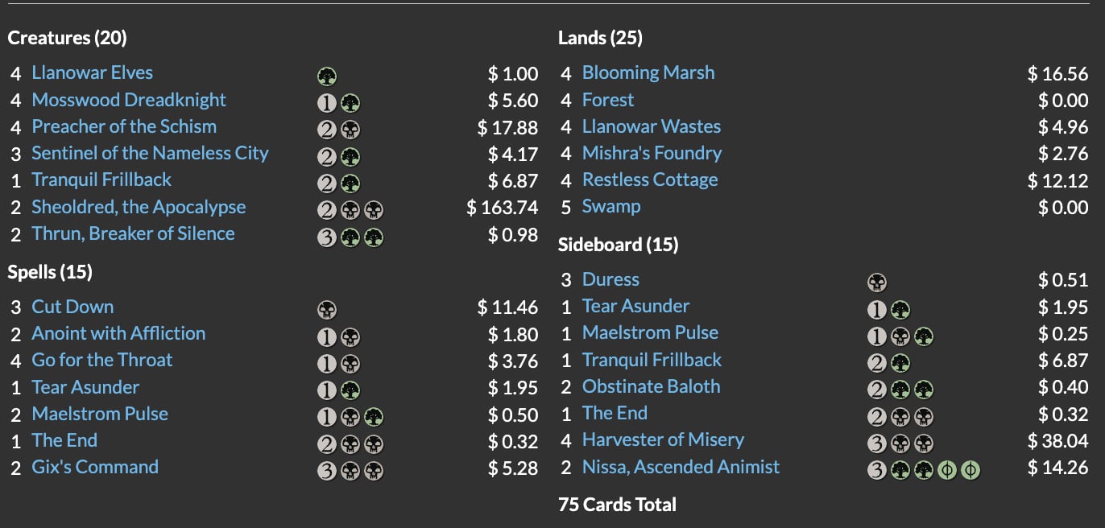Image resolution: width=1105 pixels, height=528 pixels.
Task: Click Obstinate Baloth mana cost icons
Action: pyautogui.click(x=900, y=389)
